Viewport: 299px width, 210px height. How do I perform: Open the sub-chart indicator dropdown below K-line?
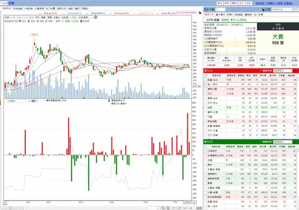(18, 101)
